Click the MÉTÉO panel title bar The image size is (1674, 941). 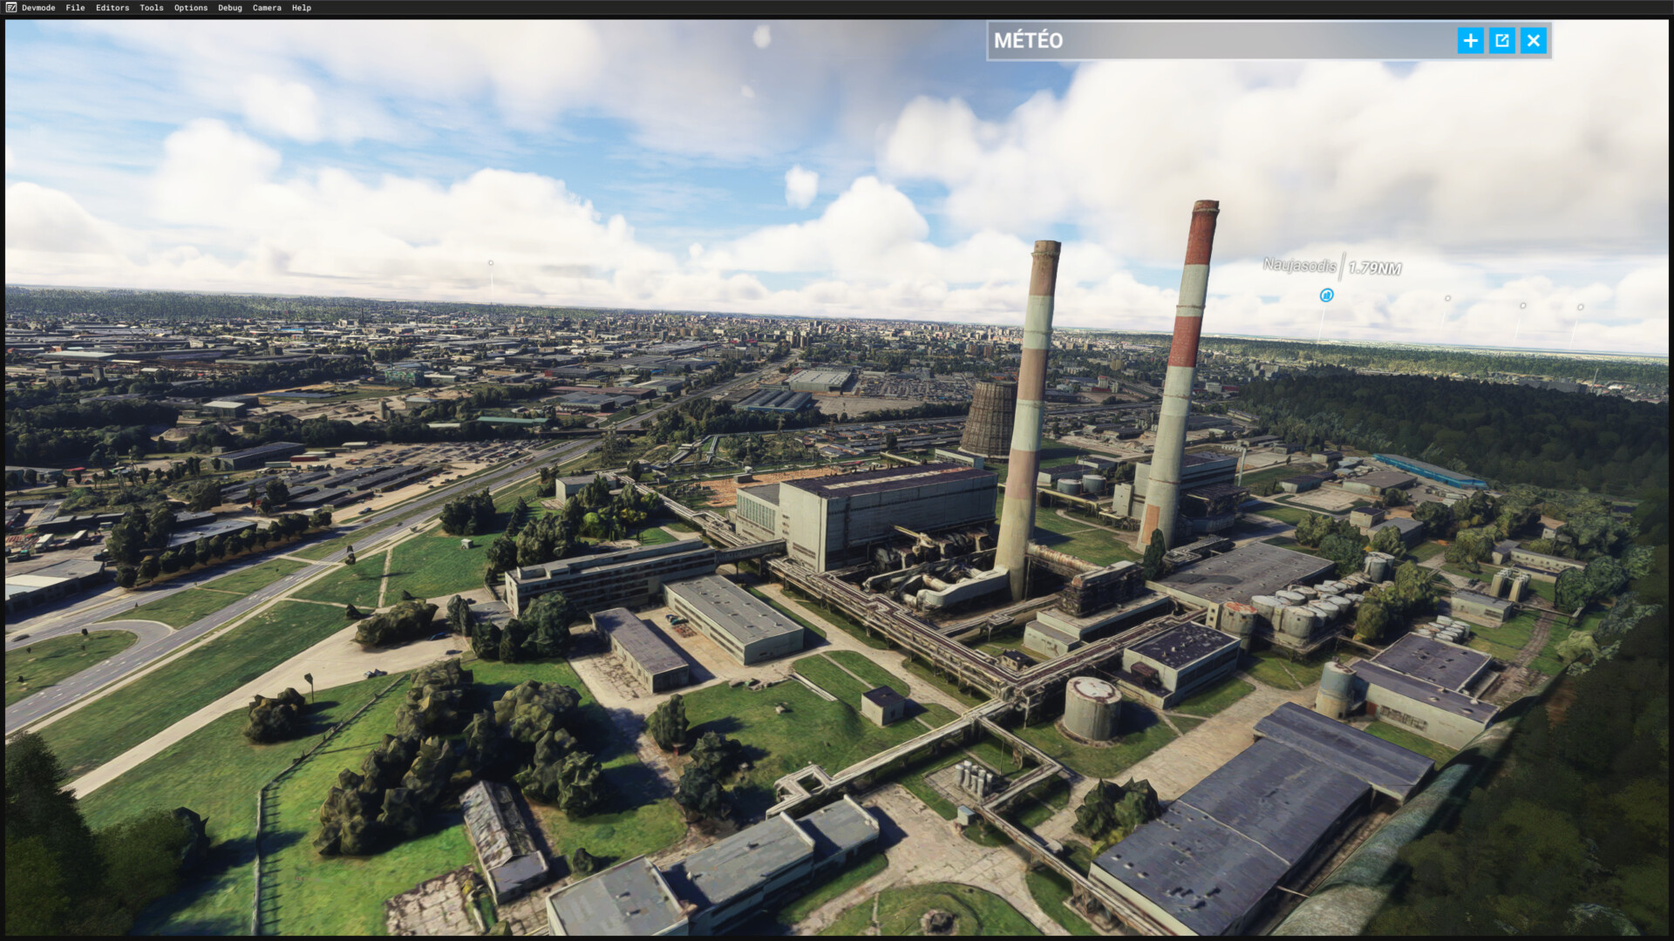pyautogui.click(x=1221, y=41)
